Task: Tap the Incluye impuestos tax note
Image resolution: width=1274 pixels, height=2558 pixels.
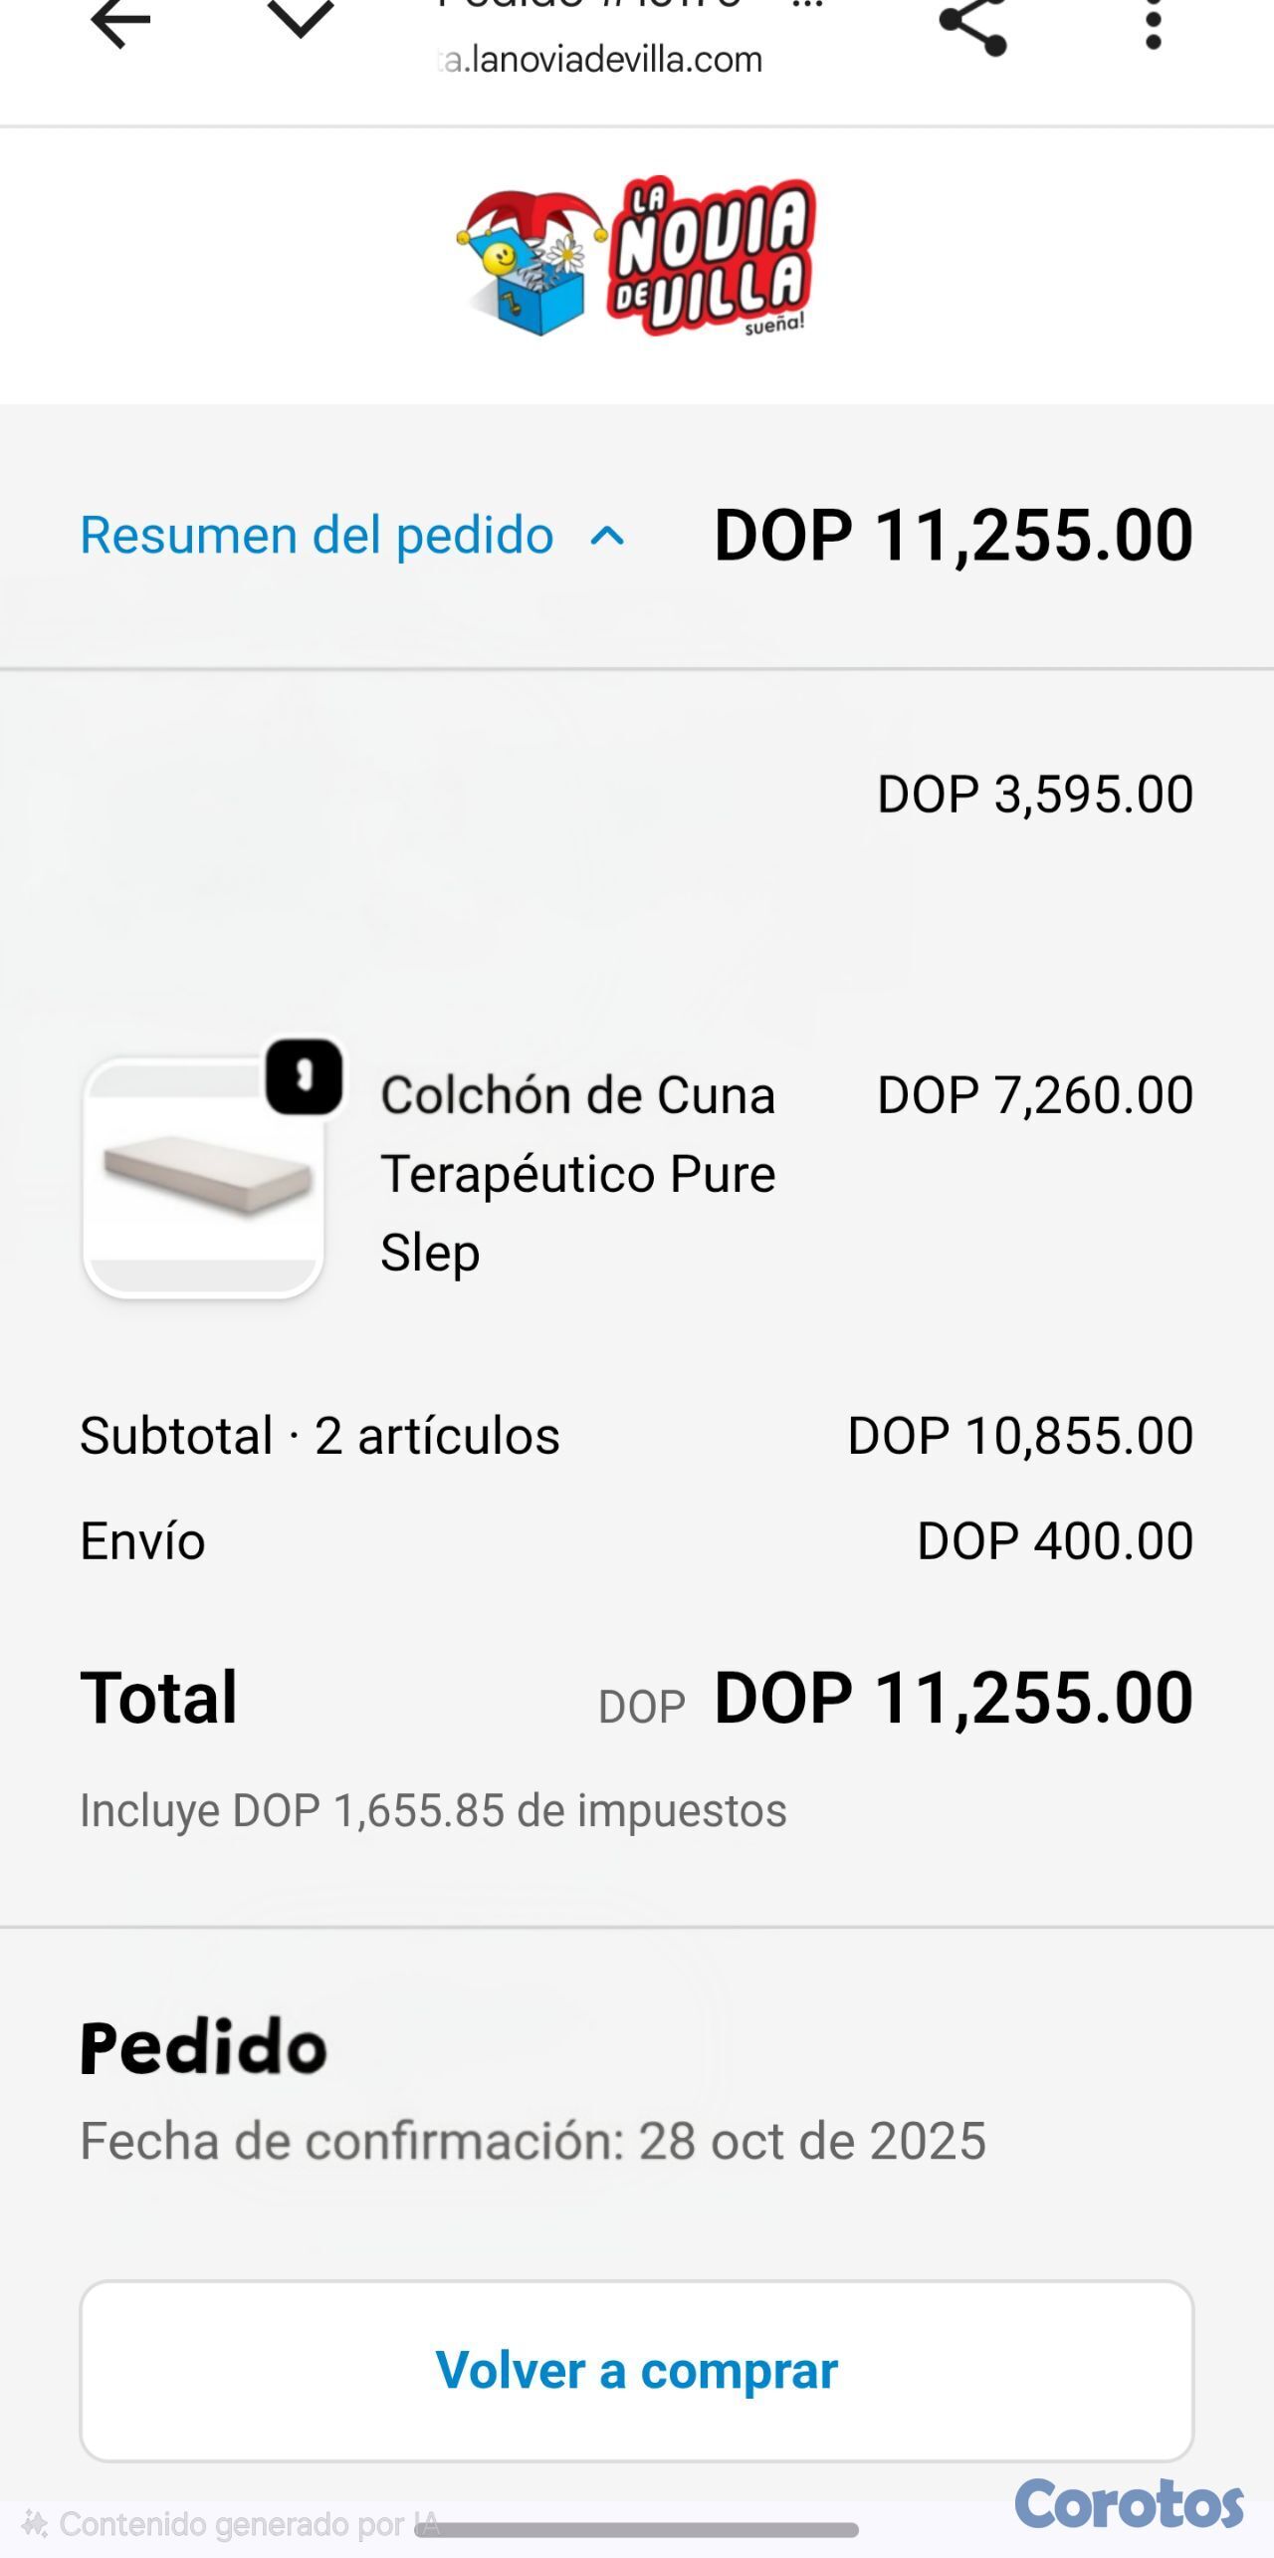Action: click(x=433, y=1810)
